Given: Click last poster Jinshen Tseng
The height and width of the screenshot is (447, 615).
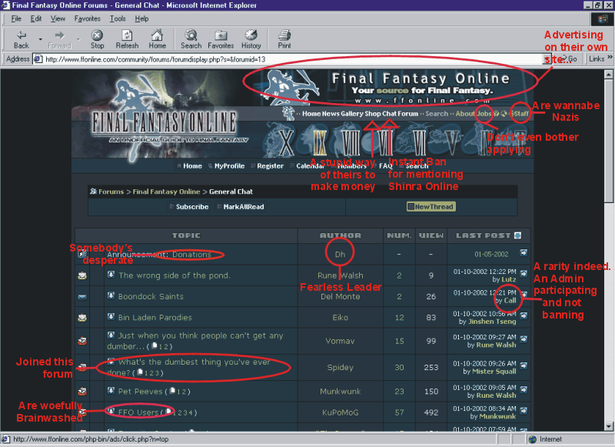Looking at the screenshot, I should pos(492,322).
